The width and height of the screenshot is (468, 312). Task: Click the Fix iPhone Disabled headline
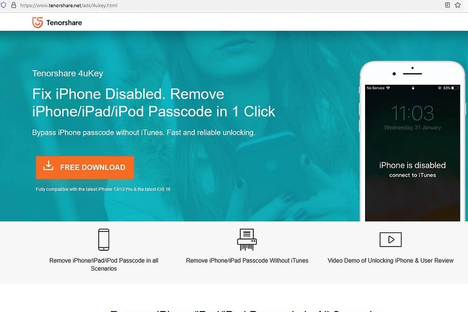[154, 102]
